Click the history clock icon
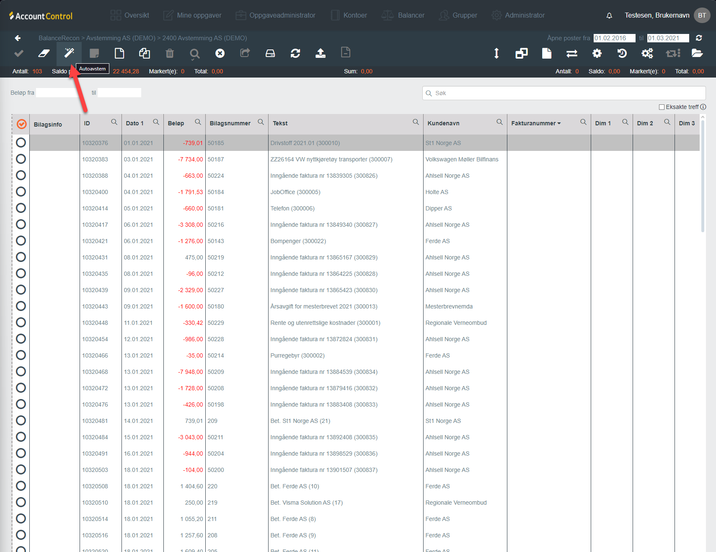This screenshot has width=716, height=552. point(622,53)
